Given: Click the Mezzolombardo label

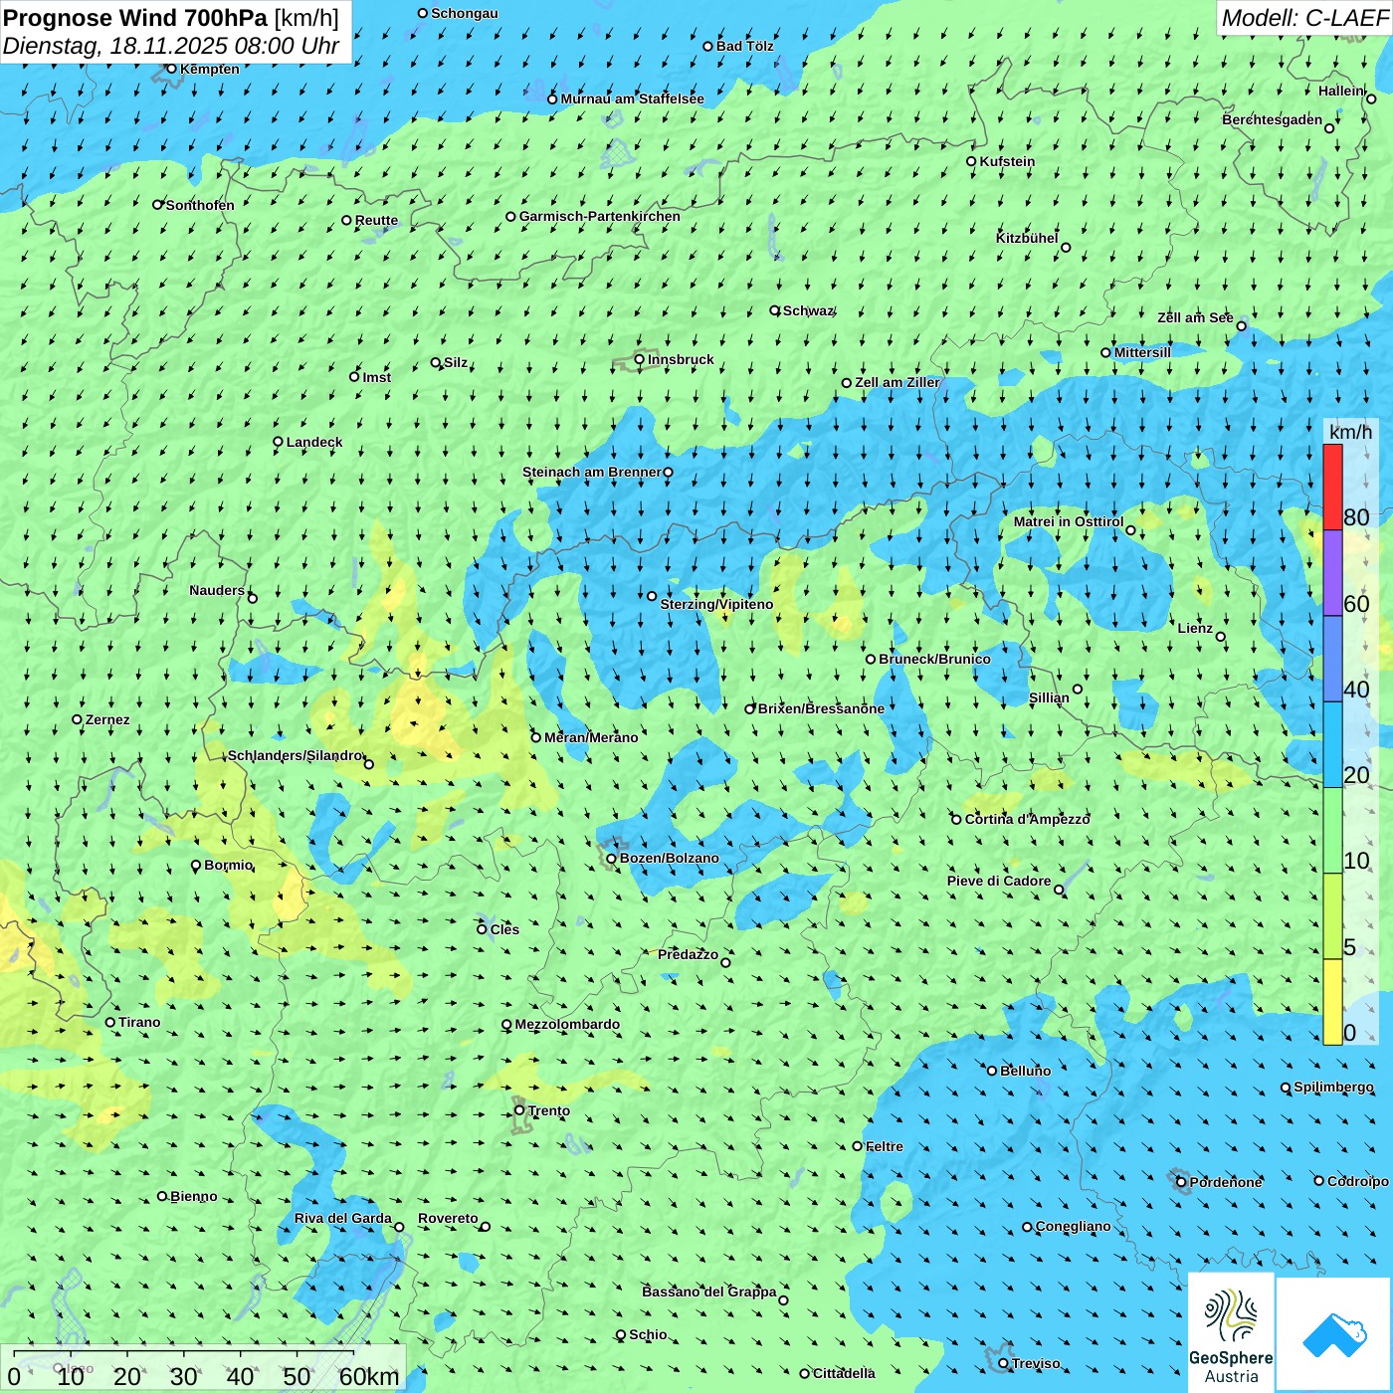Looking at the screenshot, I should coord(567,1024).
